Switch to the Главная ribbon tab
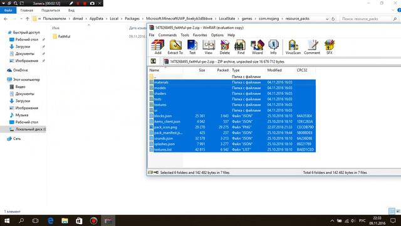401x226 pixels. (26, 10)
